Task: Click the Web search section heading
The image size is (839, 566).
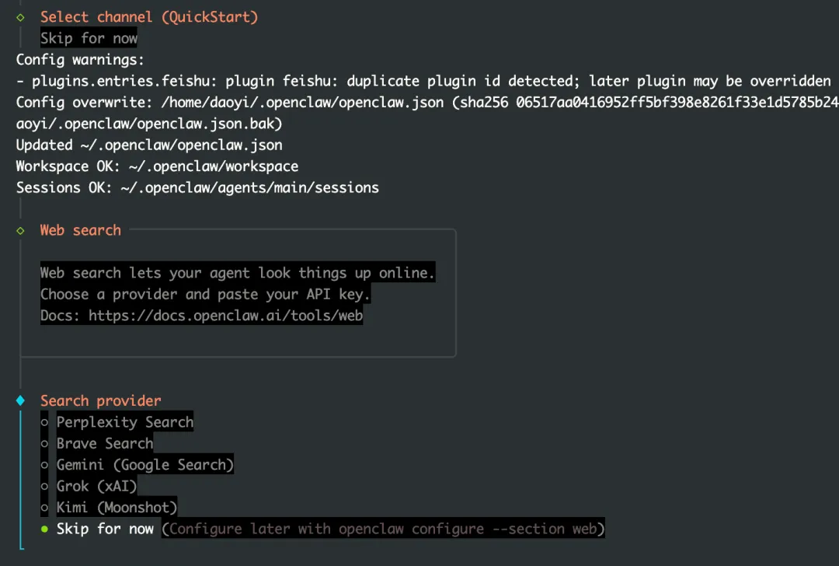Action: [81, 230]
